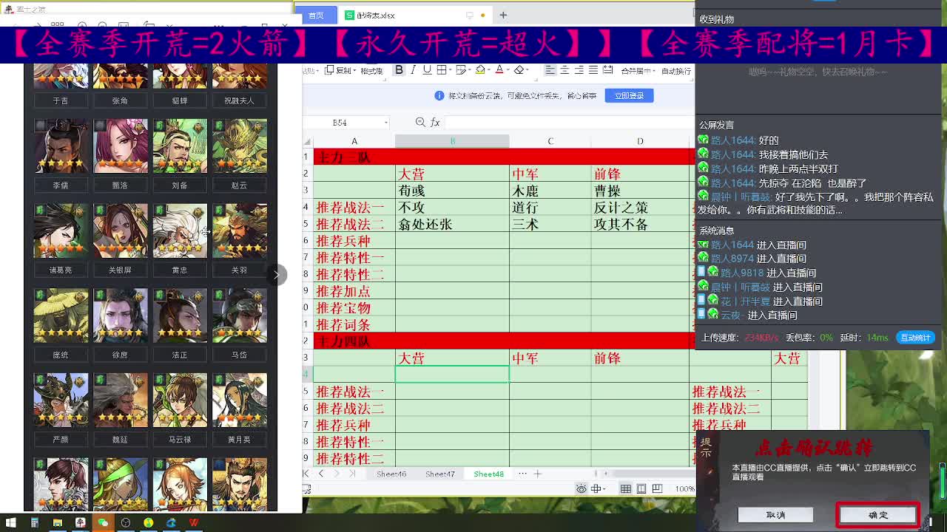Click the more sheets ellipsis button
947x532 pixels.
point(522,474)
